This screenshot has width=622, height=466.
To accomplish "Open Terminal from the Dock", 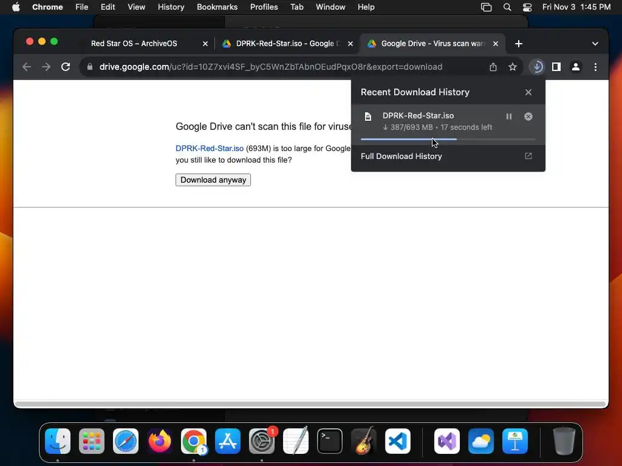I will click(330, 441).
